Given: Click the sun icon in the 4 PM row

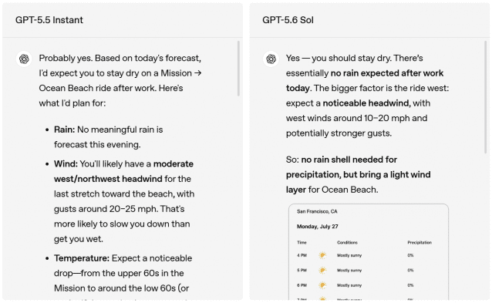Looking at the screenshot, I should pyautogui.click(x=322, y=255).
